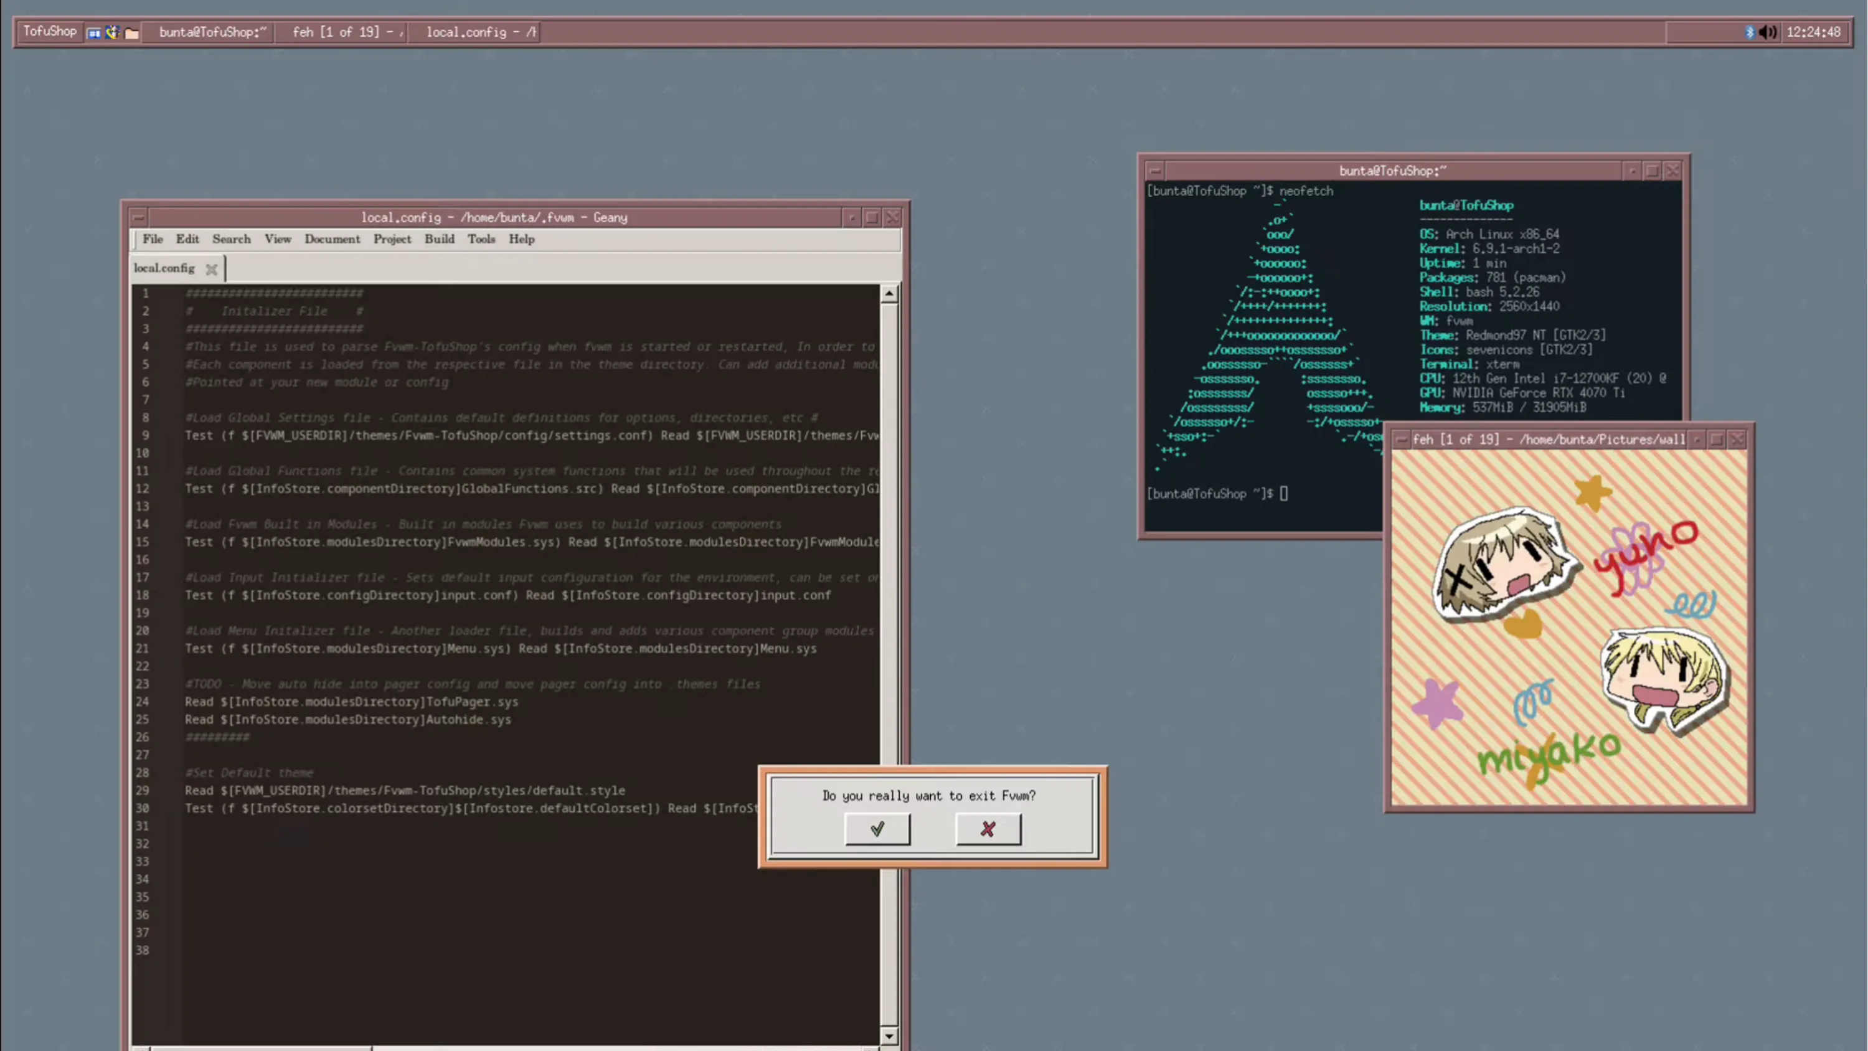Click 'Do you really want to exit Fvwm?' text
This screenshot has height=1051, width=1868.
929,796
